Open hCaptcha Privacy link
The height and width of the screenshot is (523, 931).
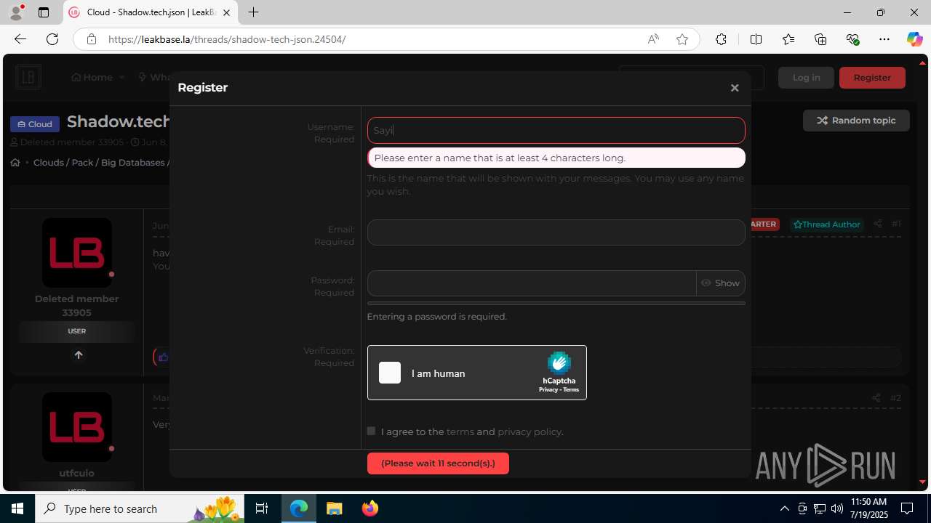click(548, 390)
